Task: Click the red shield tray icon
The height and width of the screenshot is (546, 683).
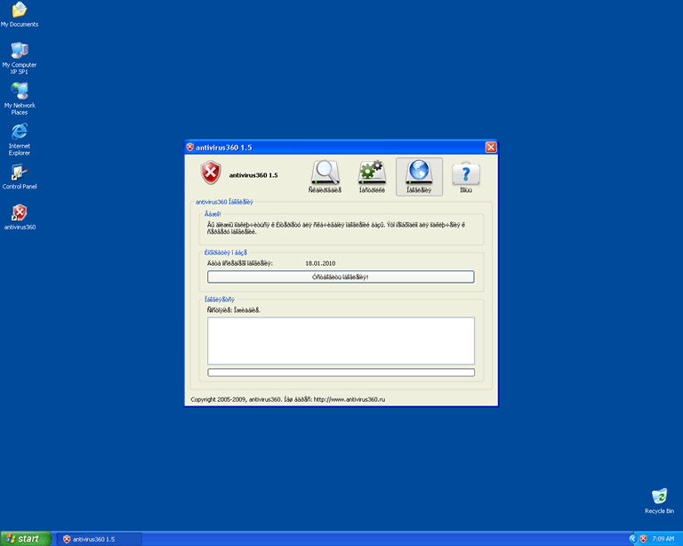Action: pos(643,539)
